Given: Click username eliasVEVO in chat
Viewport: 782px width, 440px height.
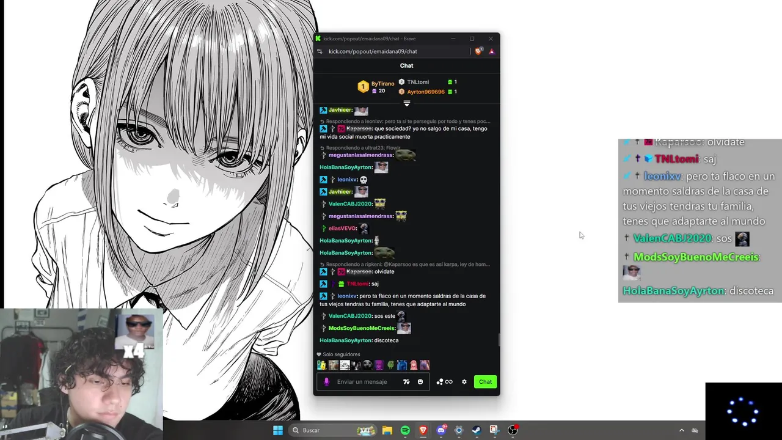Looking at the screenshot, I should click(x=342, y=229).
